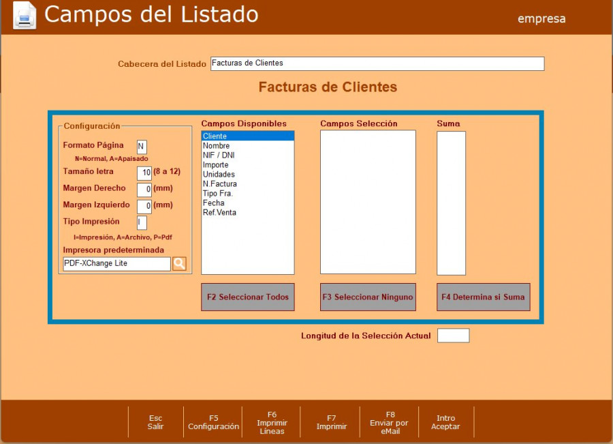Click F7 Imprimir in bottom bar
This screenshot has height=444, width=613.
pyautogui.click(x=332, y=422)
